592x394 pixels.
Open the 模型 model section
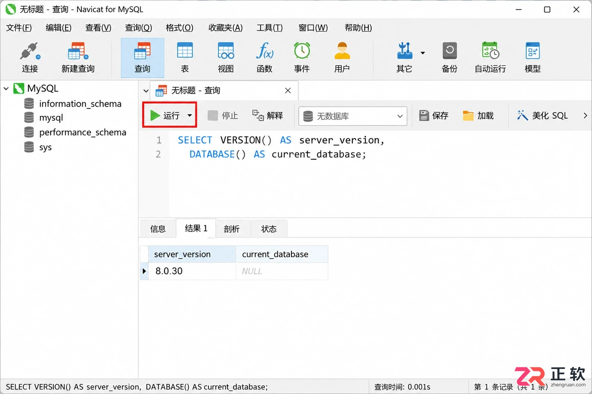coord(532,57)
